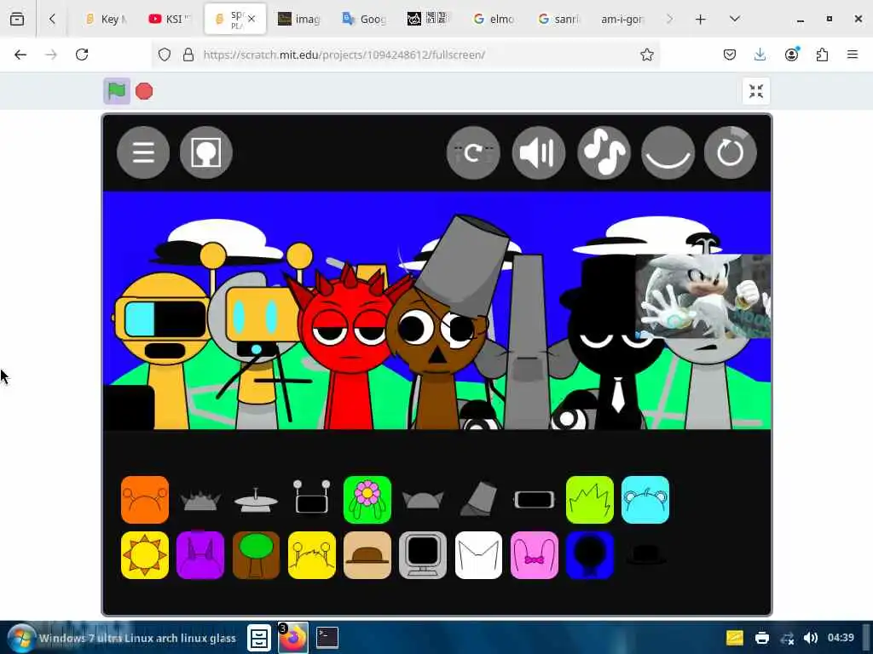
Task: Select the black top hat character icon
Action: 645,555
